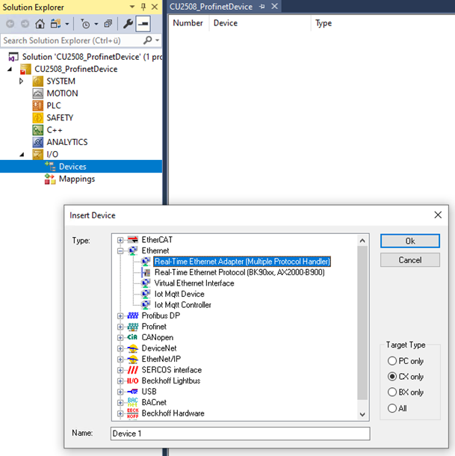Select the MOTION node icon

(38, 93)
